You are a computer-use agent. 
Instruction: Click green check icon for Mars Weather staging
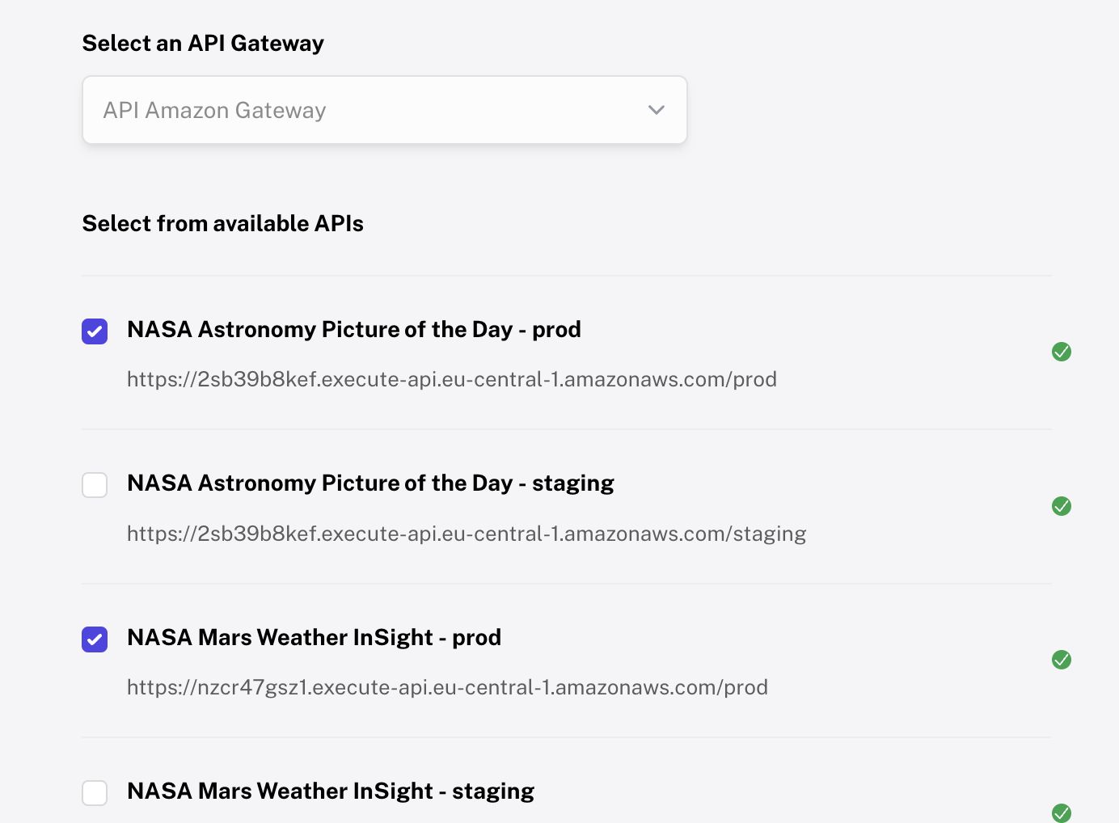click(1062, 812)
